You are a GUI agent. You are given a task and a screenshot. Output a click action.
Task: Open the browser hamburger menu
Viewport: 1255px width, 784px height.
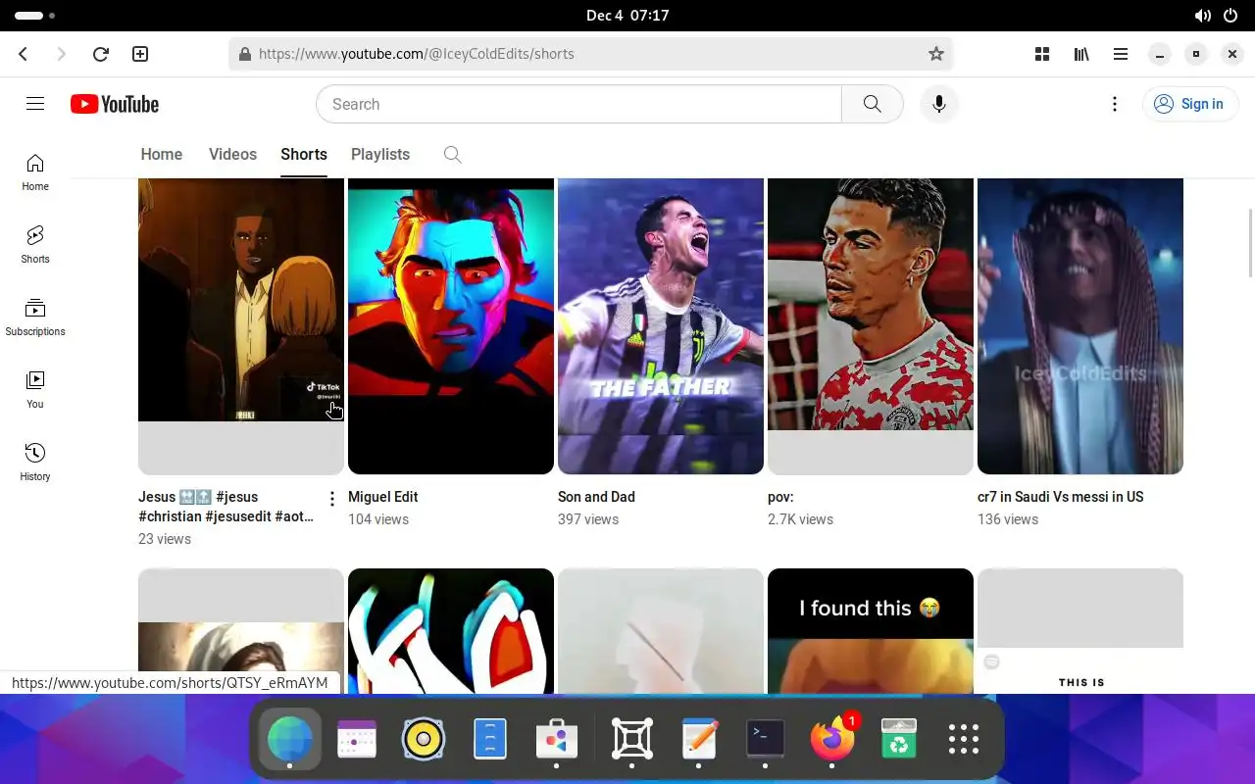coord(1120,54)
